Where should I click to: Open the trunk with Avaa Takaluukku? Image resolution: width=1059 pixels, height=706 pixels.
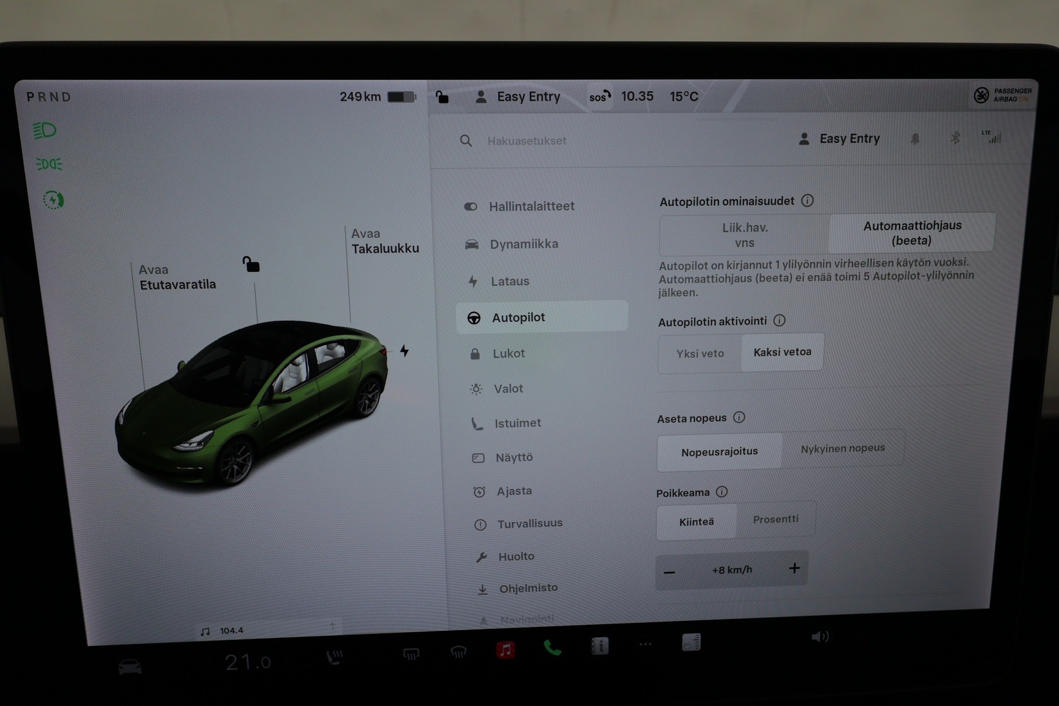385,241
